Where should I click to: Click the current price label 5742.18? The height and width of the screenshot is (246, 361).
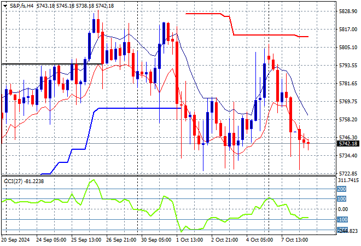(348, 144)
